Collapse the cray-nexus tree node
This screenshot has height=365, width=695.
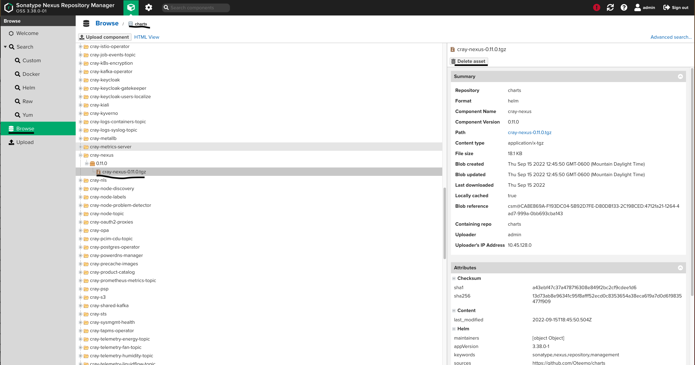tap(81, 155)
